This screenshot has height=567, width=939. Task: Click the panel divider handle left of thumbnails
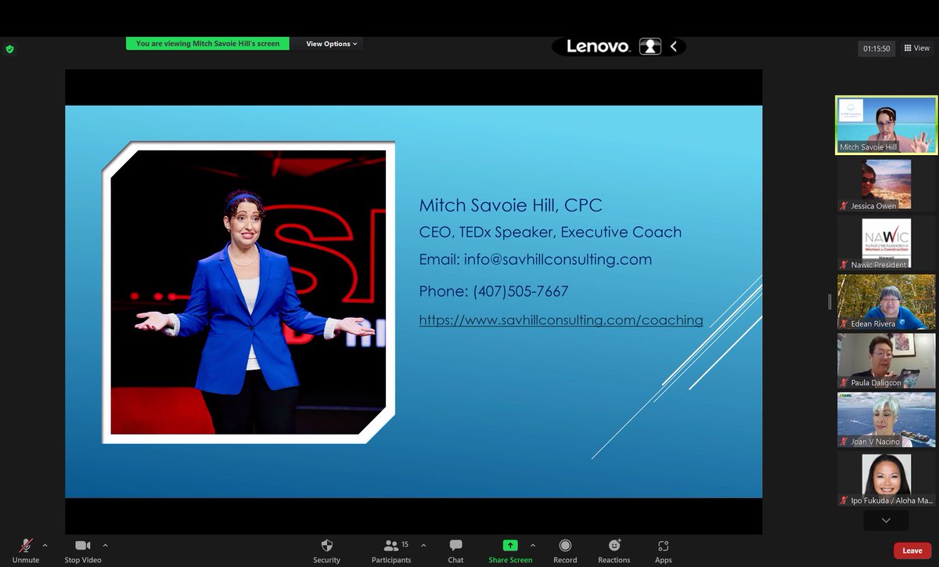829,301
